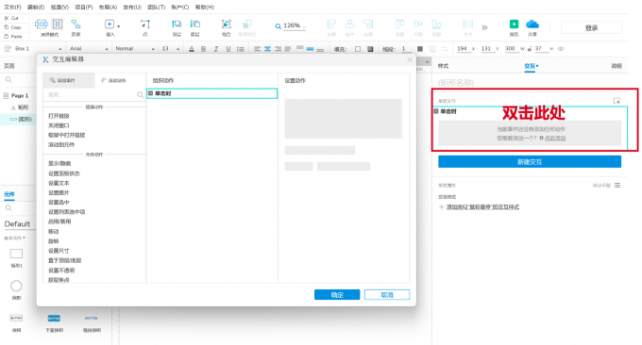Select Page 1 in the pages panel
The height and width of the screenshot is (345, 642).
pyautogui.click(x=20, y=95)
